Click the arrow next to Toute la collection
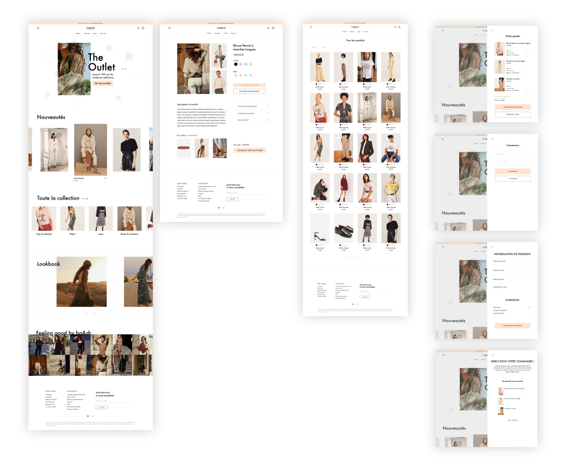Viewport: 569px width, 470px height. (x=85, y=198)
